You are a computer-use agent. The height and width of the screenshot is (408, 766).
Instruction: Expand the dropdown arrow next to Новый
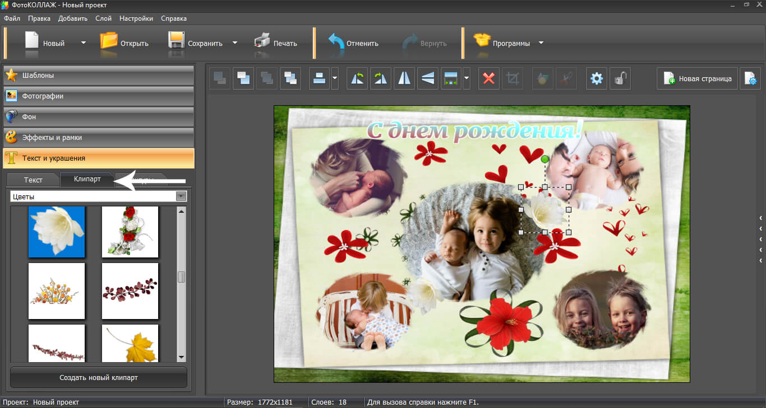84,43
